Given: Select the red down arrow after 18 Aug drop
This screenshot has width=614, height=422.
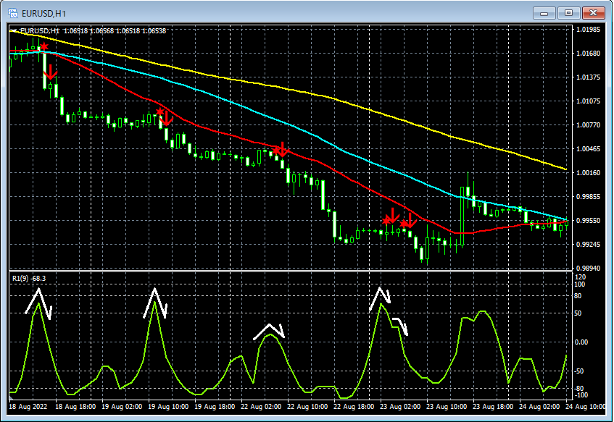Looking at the screenshot, I should tap(50, 72).
